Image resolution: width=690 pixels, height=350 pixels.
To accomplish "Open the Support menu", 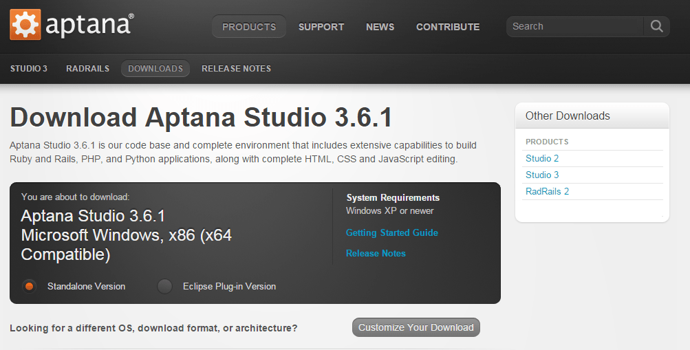I will coord(321,27).
